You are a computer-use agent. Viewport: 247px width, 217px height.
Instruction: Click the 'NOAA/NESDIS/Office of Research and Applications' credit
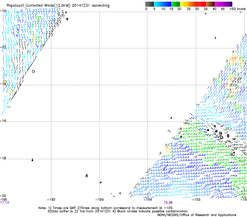coord(197,215)
